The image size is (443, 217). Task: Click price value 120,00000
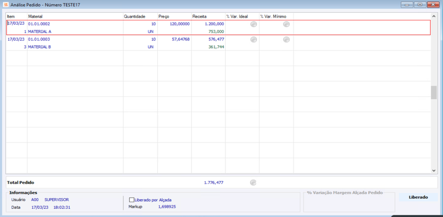[179, 24]
